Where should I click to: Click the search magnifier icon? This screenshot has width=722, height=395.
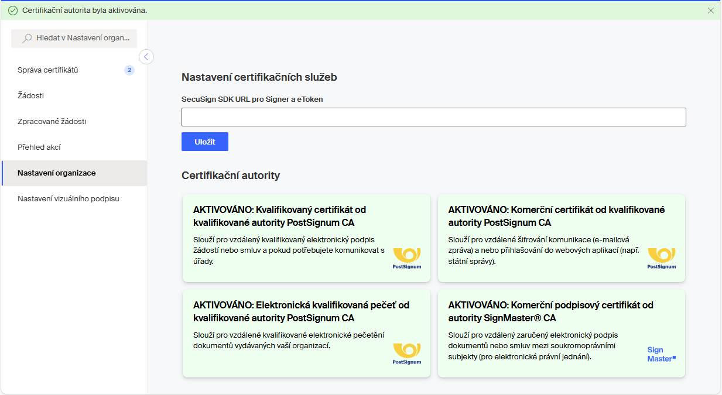pos(27,38)
